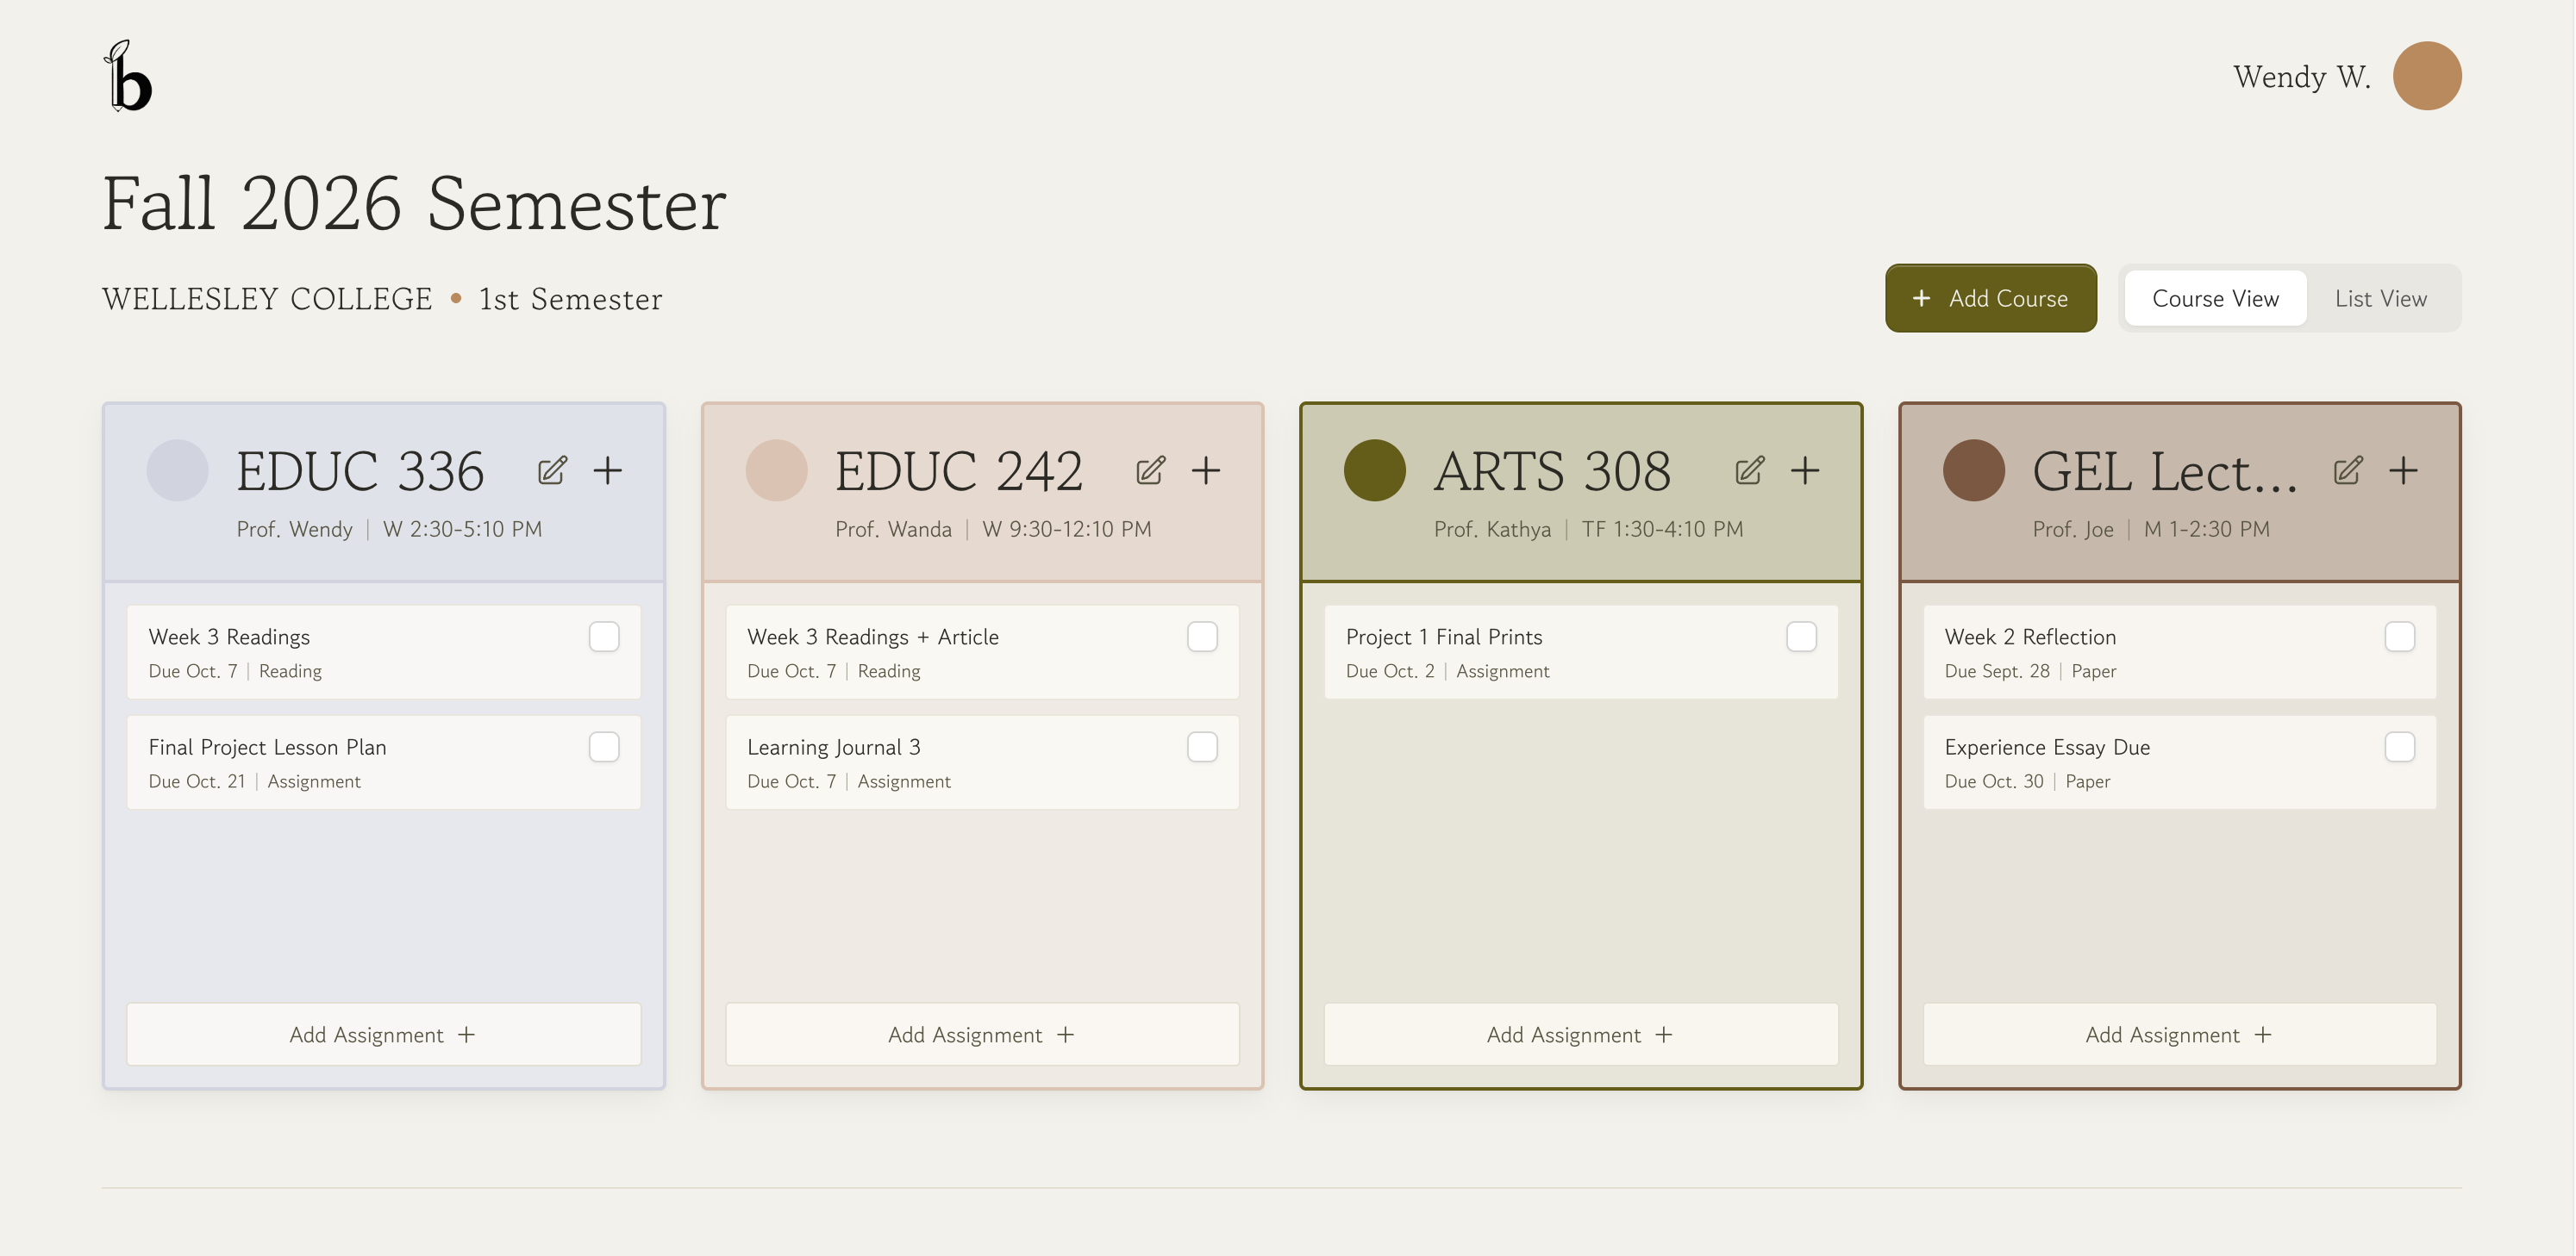The image size is (2576, 1256).
Task: Add Assignment to ARTS 308
Action: point(1581,1035)
